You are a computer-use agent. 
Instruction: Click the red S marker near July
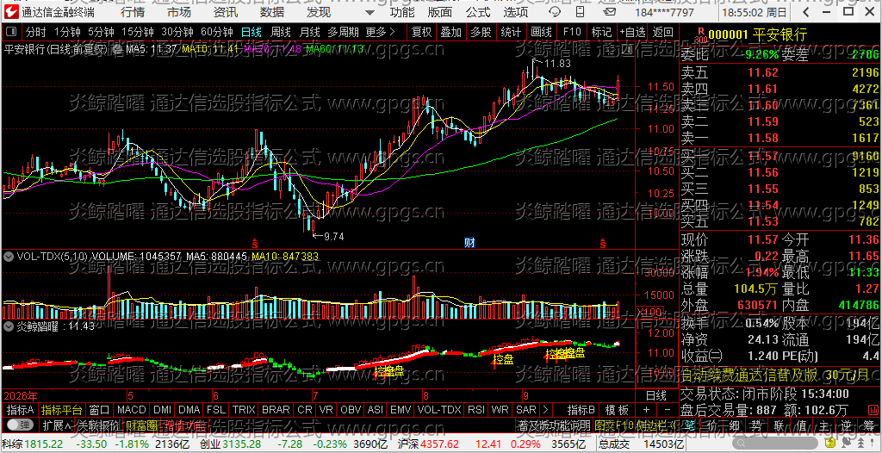[255, 243]
